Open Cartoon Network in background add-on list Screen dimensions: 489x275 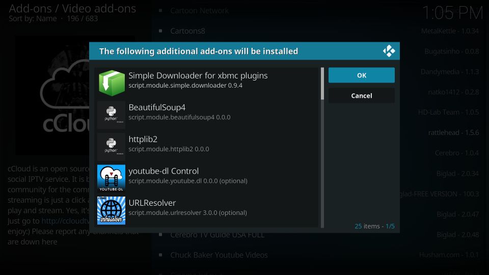(x=199, y=11)
